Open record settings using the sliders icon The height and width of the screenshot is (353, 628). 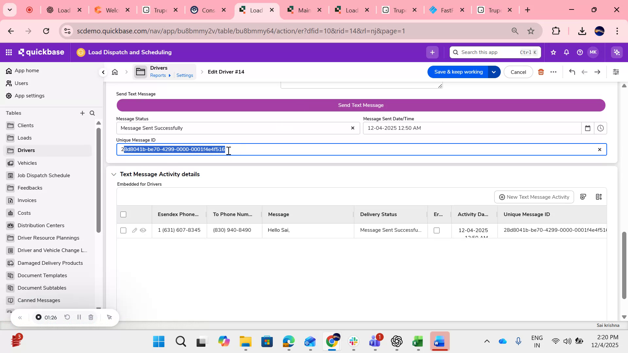point(616,72)
